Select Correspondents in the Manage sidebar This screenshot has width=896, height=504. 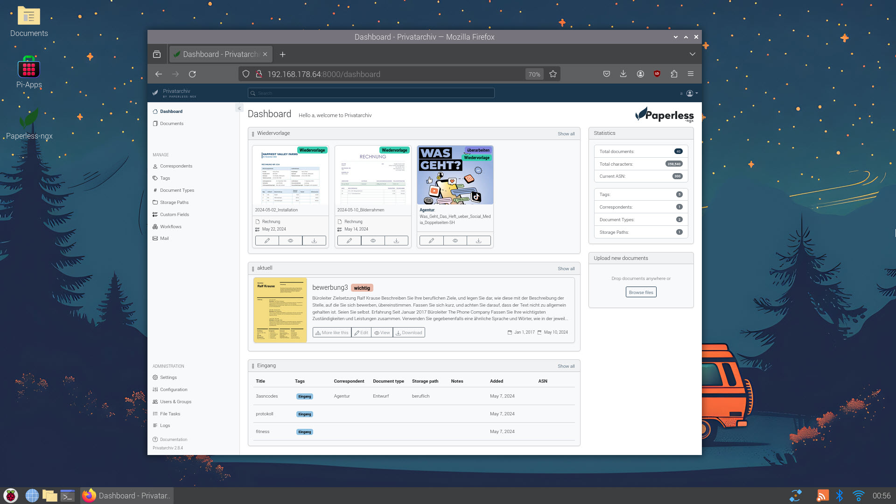point(176,166)
